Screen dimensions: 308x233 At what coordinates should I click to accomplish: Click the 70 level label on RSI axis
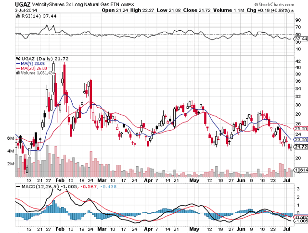298,27
